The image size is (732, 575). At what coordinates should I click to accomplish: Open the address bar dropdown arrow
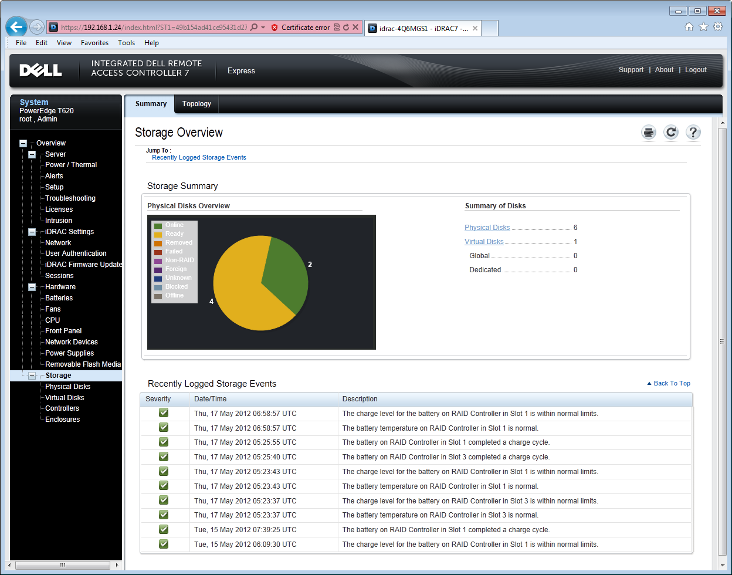pyautogui.click(x=263, y=28)
